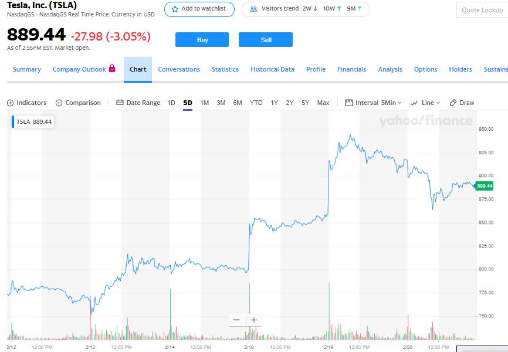Screen dimensions: 508x352
Task: Switch chart range to 1M
Action: point(205,103)
